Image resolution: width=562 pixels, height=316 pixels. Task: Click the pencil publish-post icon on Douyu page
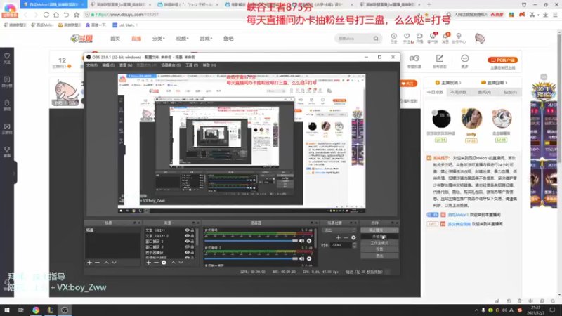[440, 58]
